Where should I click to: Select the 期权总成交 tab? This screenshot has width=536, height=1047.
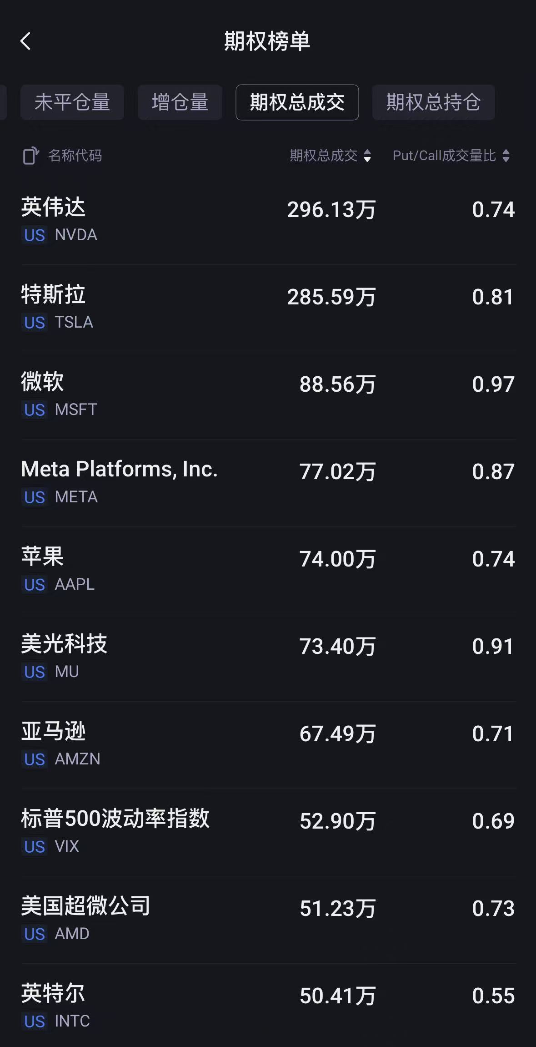[x=297, y=102]
